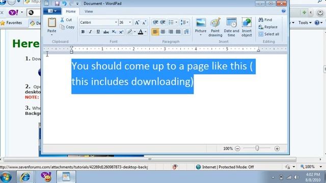Image resolution: width=326 pixels, height=183 pixels.
Task: Toggle Superscript formatting
Action: coord(121,32)
